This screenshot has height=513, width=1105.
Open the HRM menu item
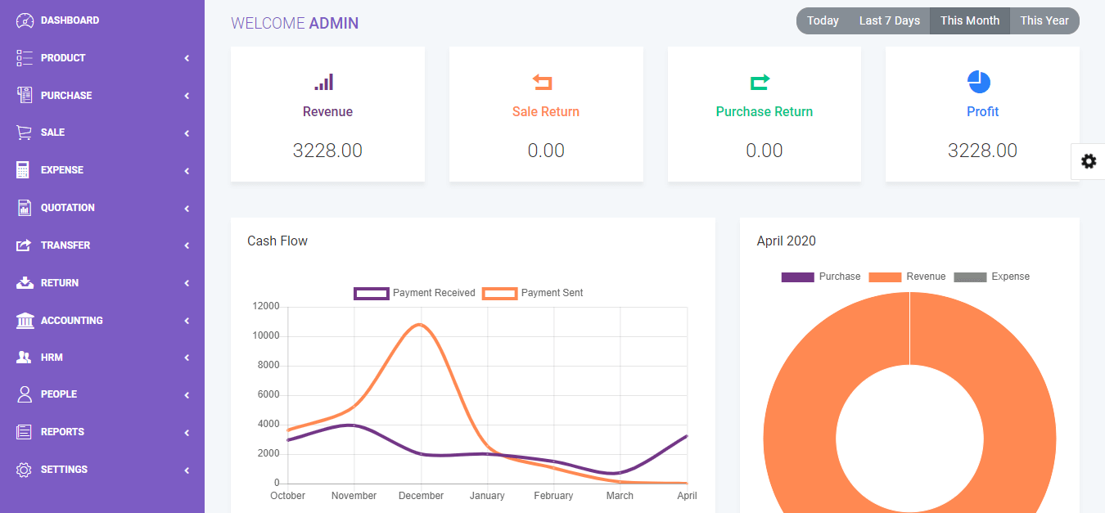[x=102, y=358]
